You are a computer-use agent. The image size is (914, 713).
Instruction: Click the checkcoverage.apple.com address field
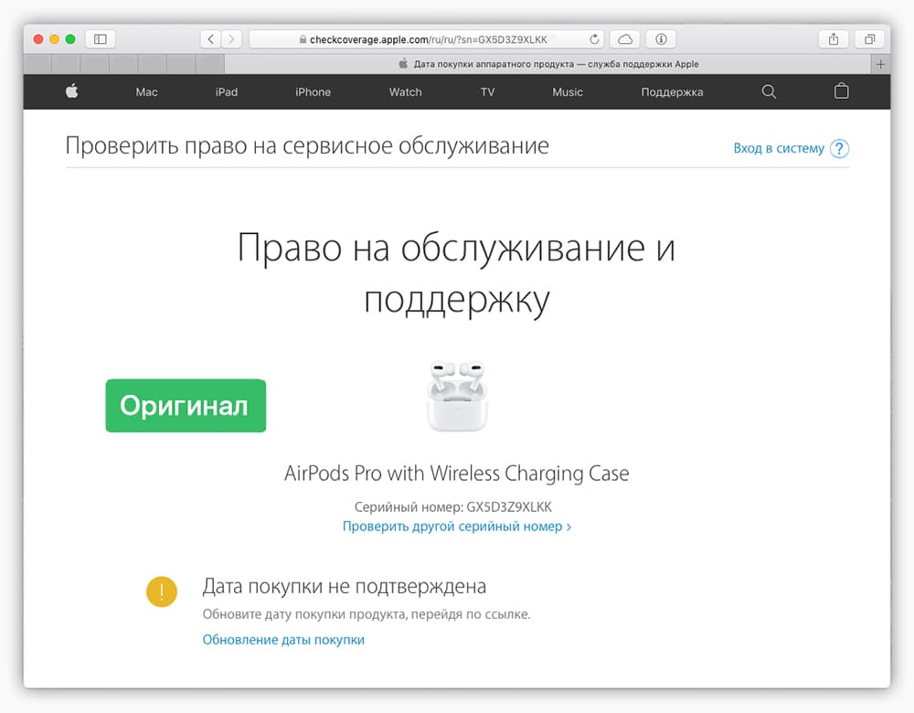pyautogui.click(x=427, y=39)
